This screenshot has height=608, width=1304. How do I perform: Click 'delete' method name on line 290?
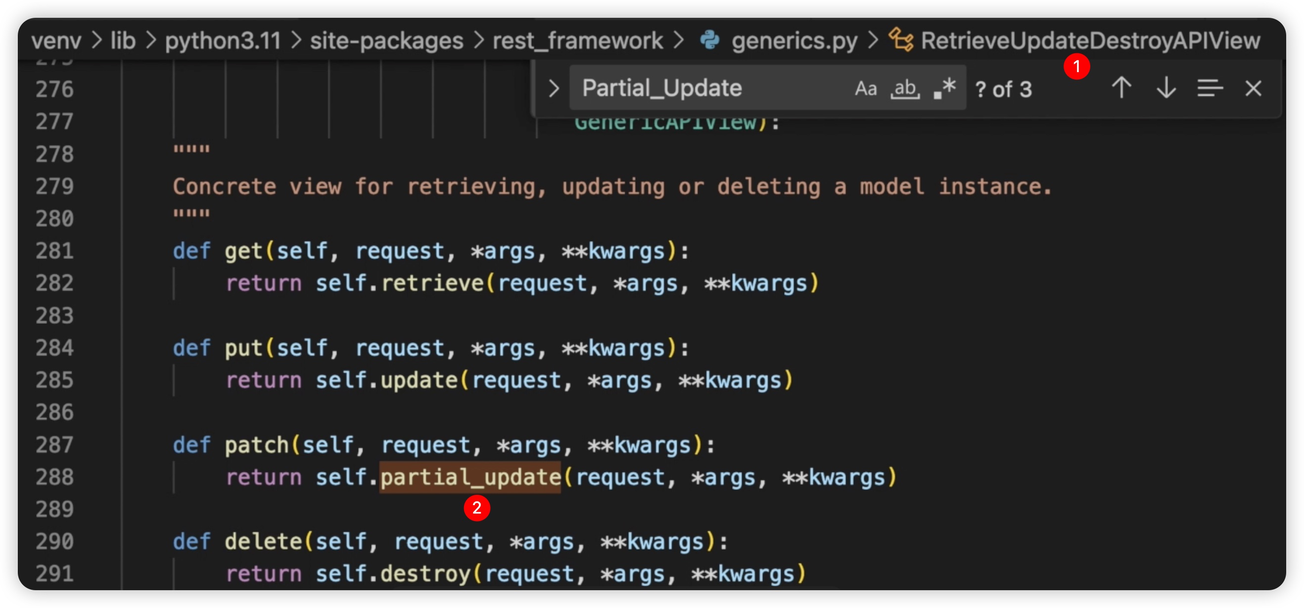point(263,542)
